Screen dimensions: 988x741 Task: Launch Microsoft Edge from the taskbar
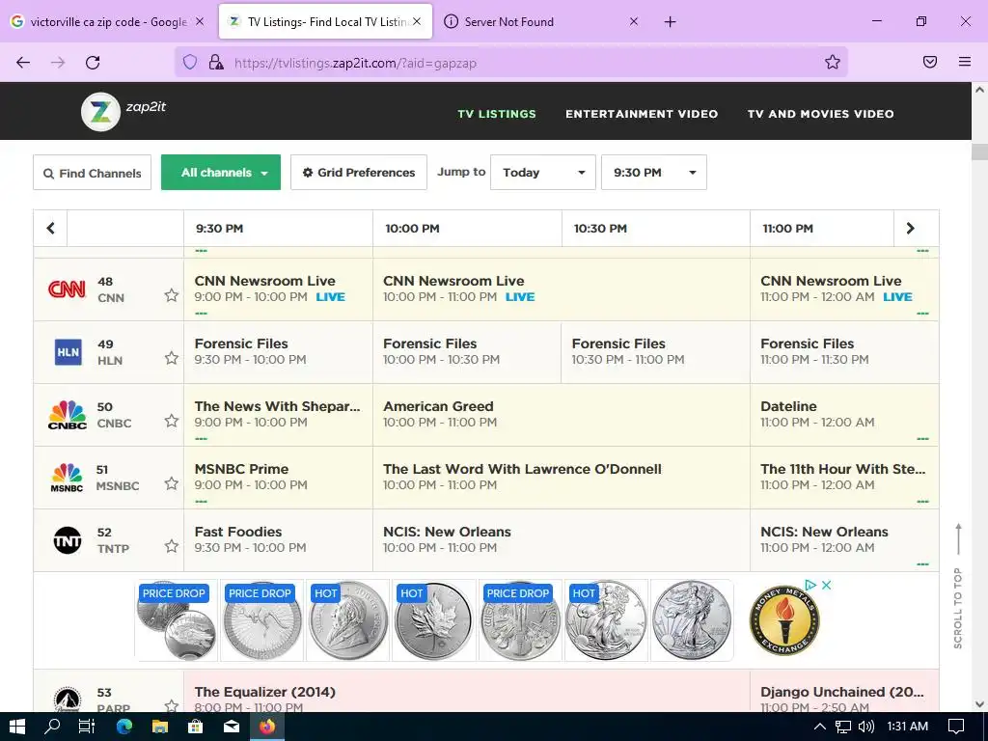click(x=124, y=727)
